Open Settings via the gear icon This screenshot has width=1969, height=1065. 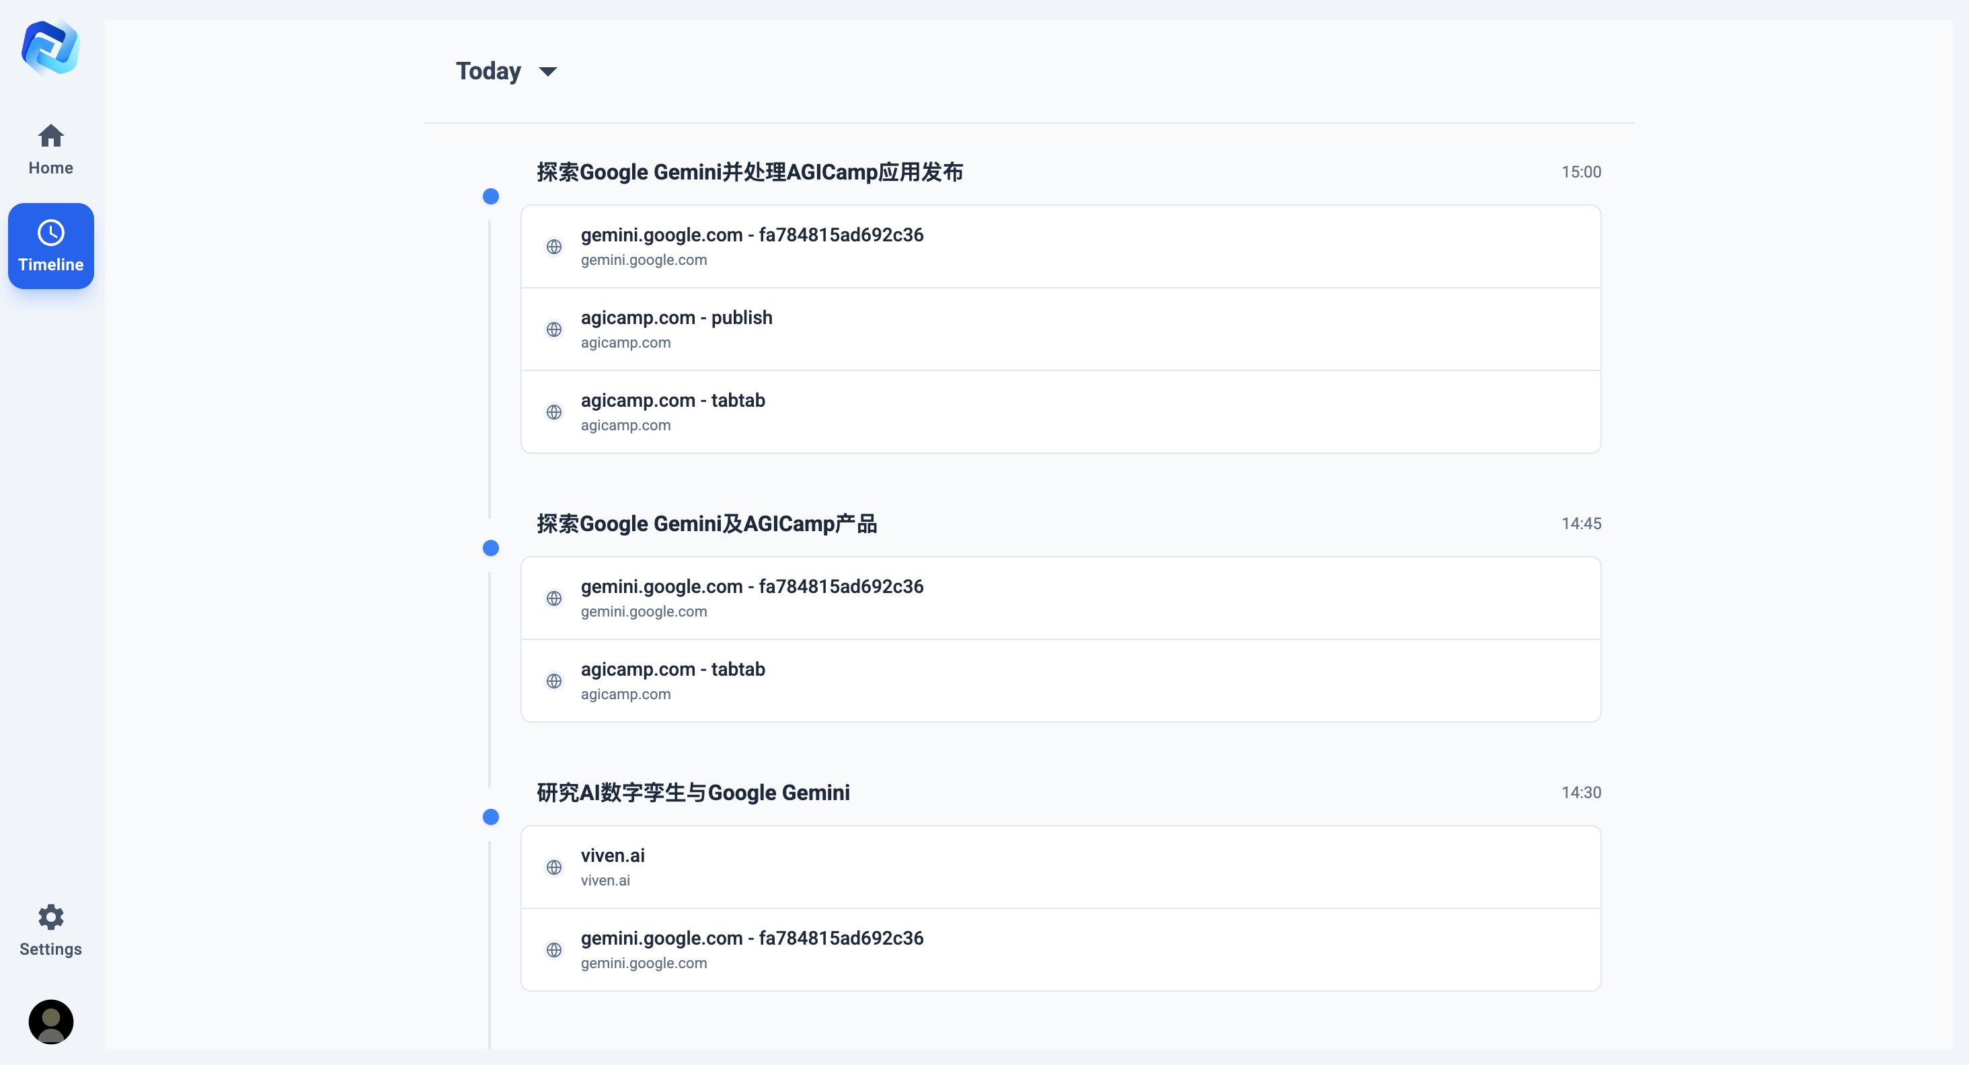click(x=50, y=917)
